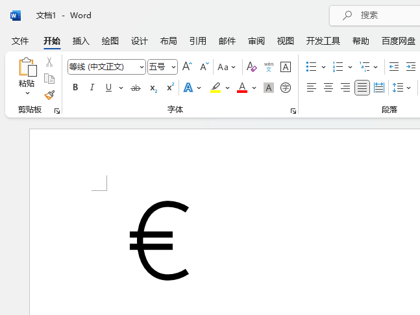Apply character border (boxed A) icon

286,67
